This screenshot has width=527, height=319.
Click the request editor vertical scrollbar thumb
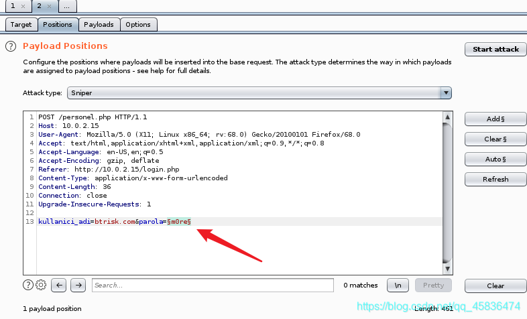[447, 193]
